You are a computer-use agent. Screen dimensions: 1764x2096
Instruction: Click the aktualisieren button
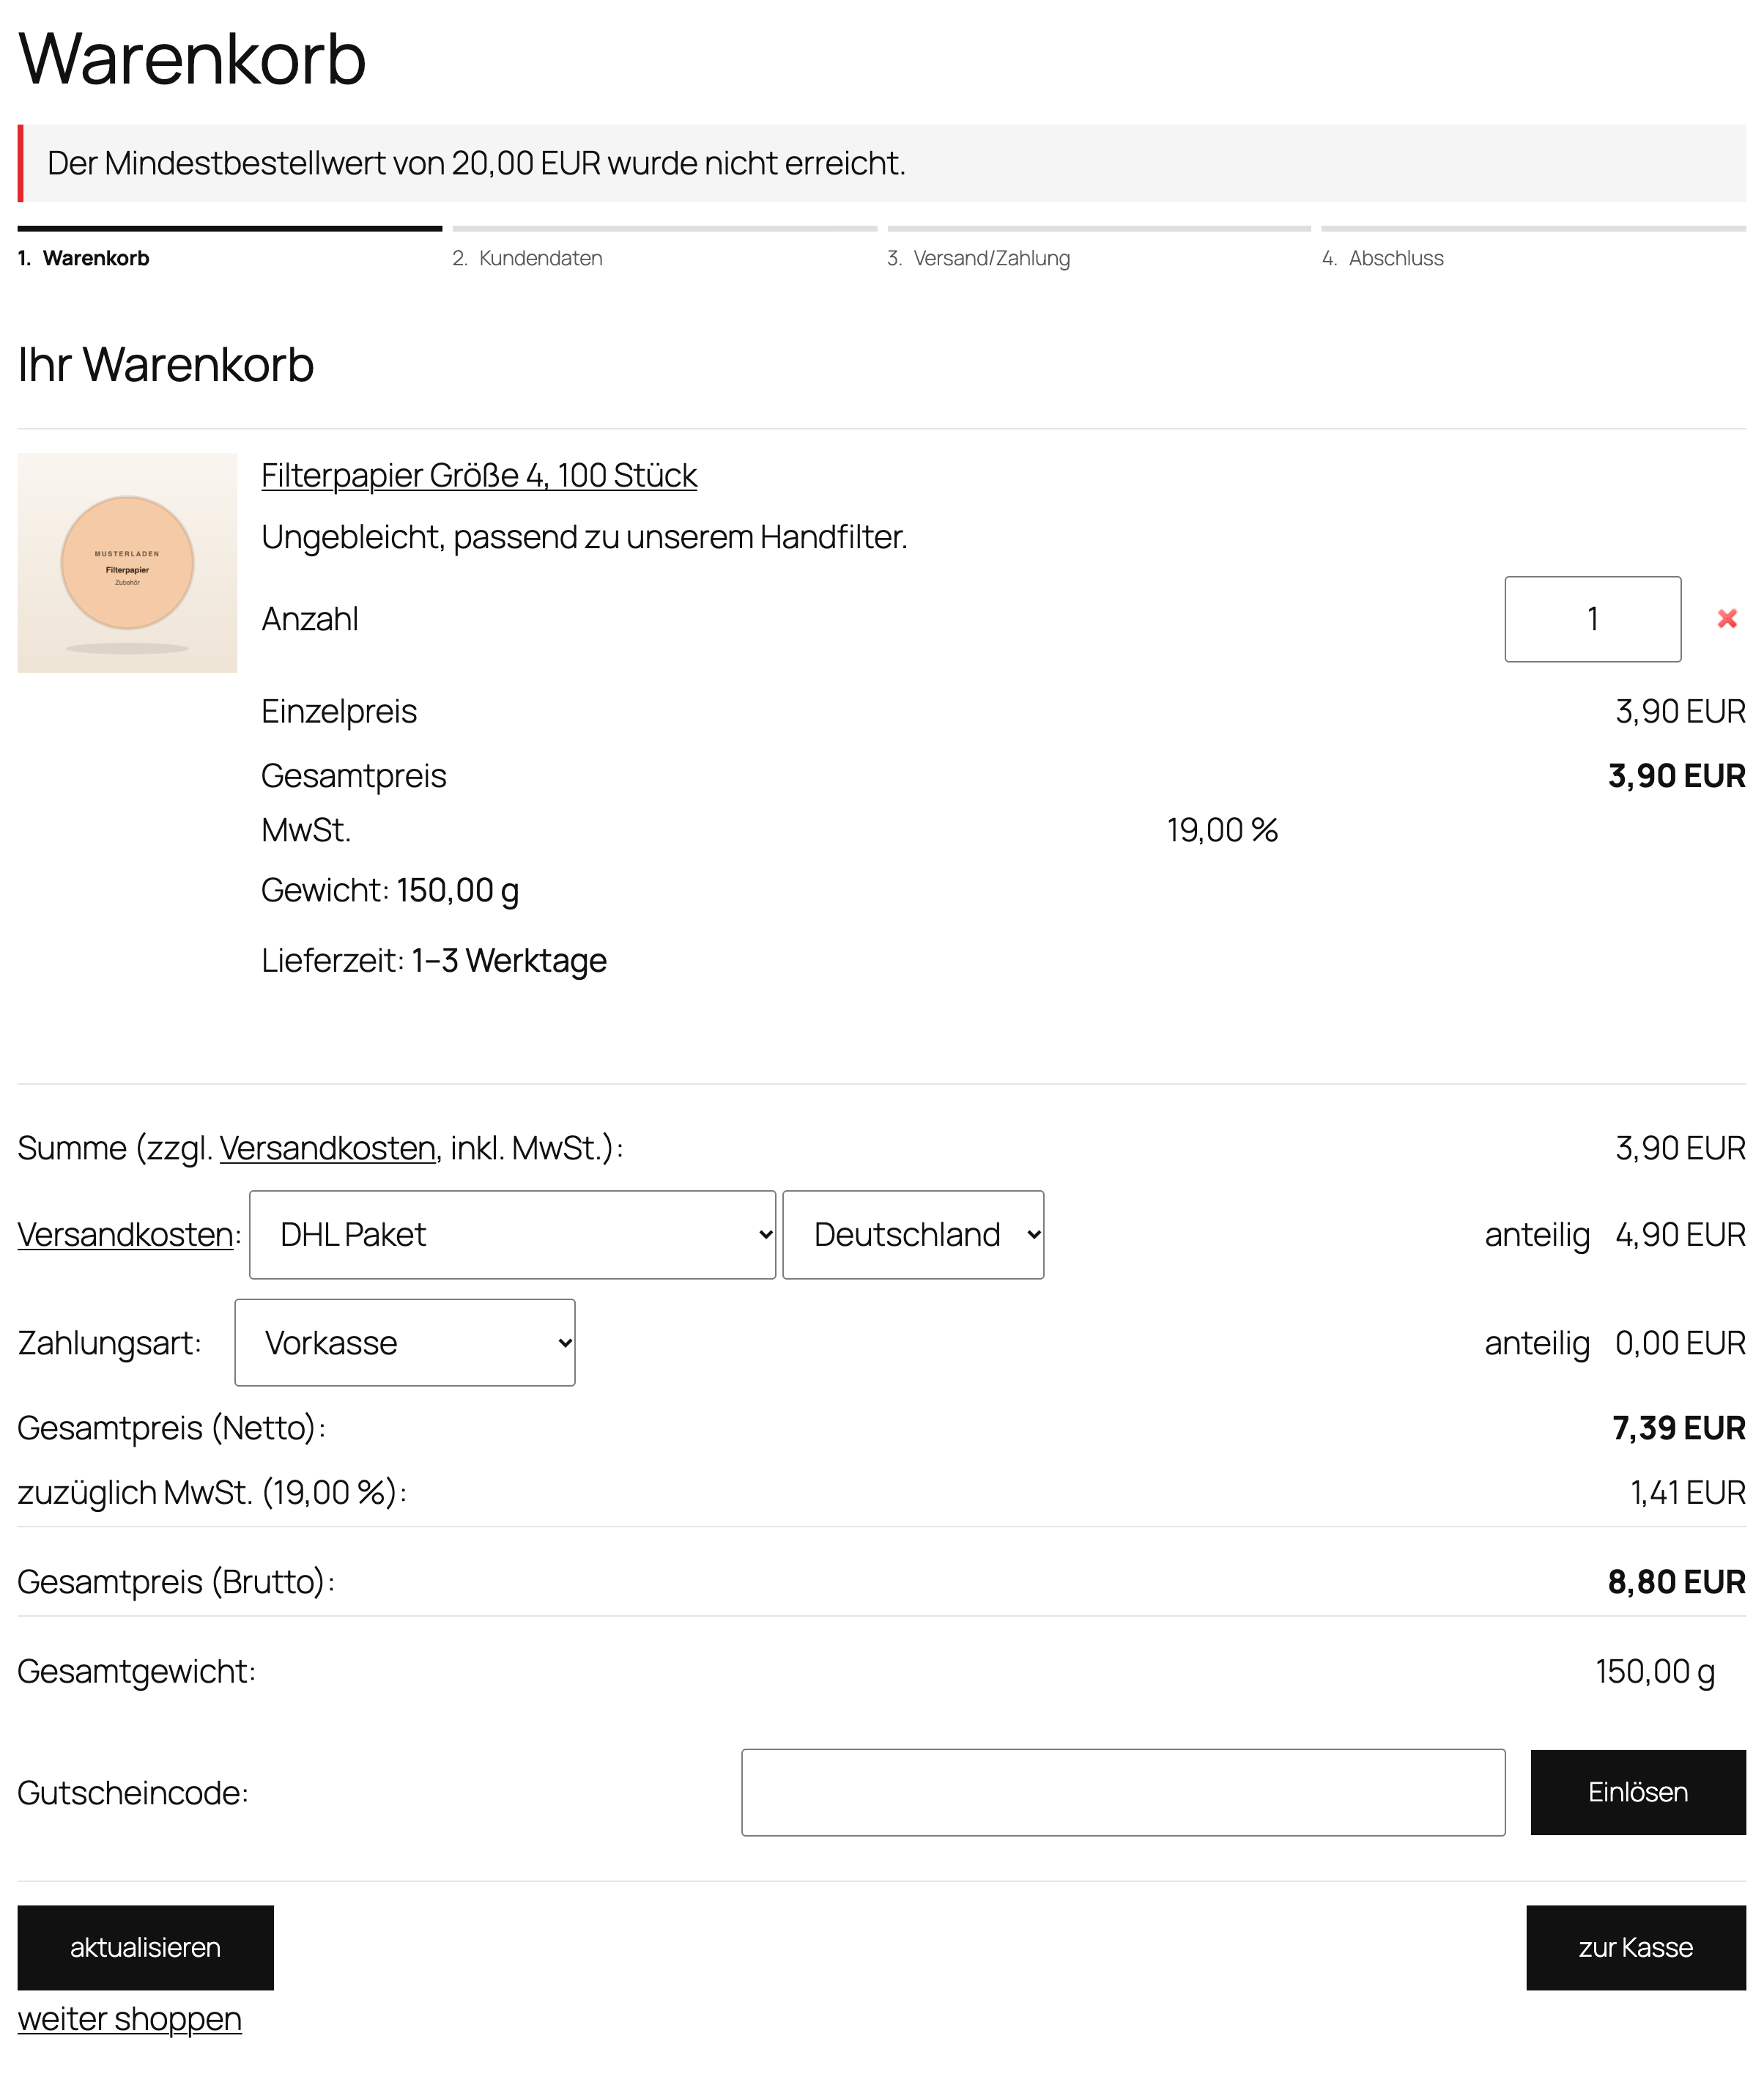click(x=146, y=1948)
